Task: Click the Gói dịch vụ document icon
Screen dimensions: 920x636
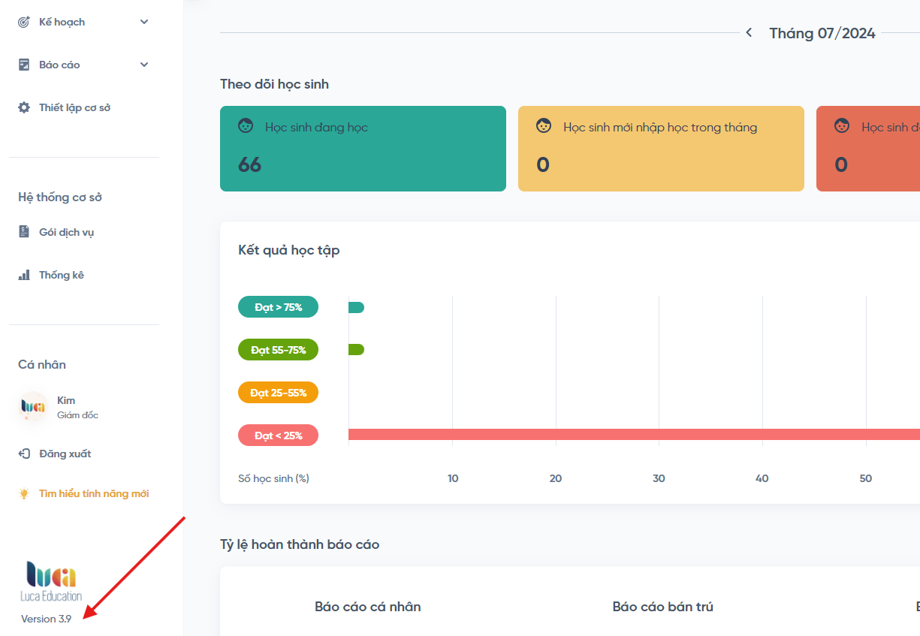Action: tap(24, 233)
